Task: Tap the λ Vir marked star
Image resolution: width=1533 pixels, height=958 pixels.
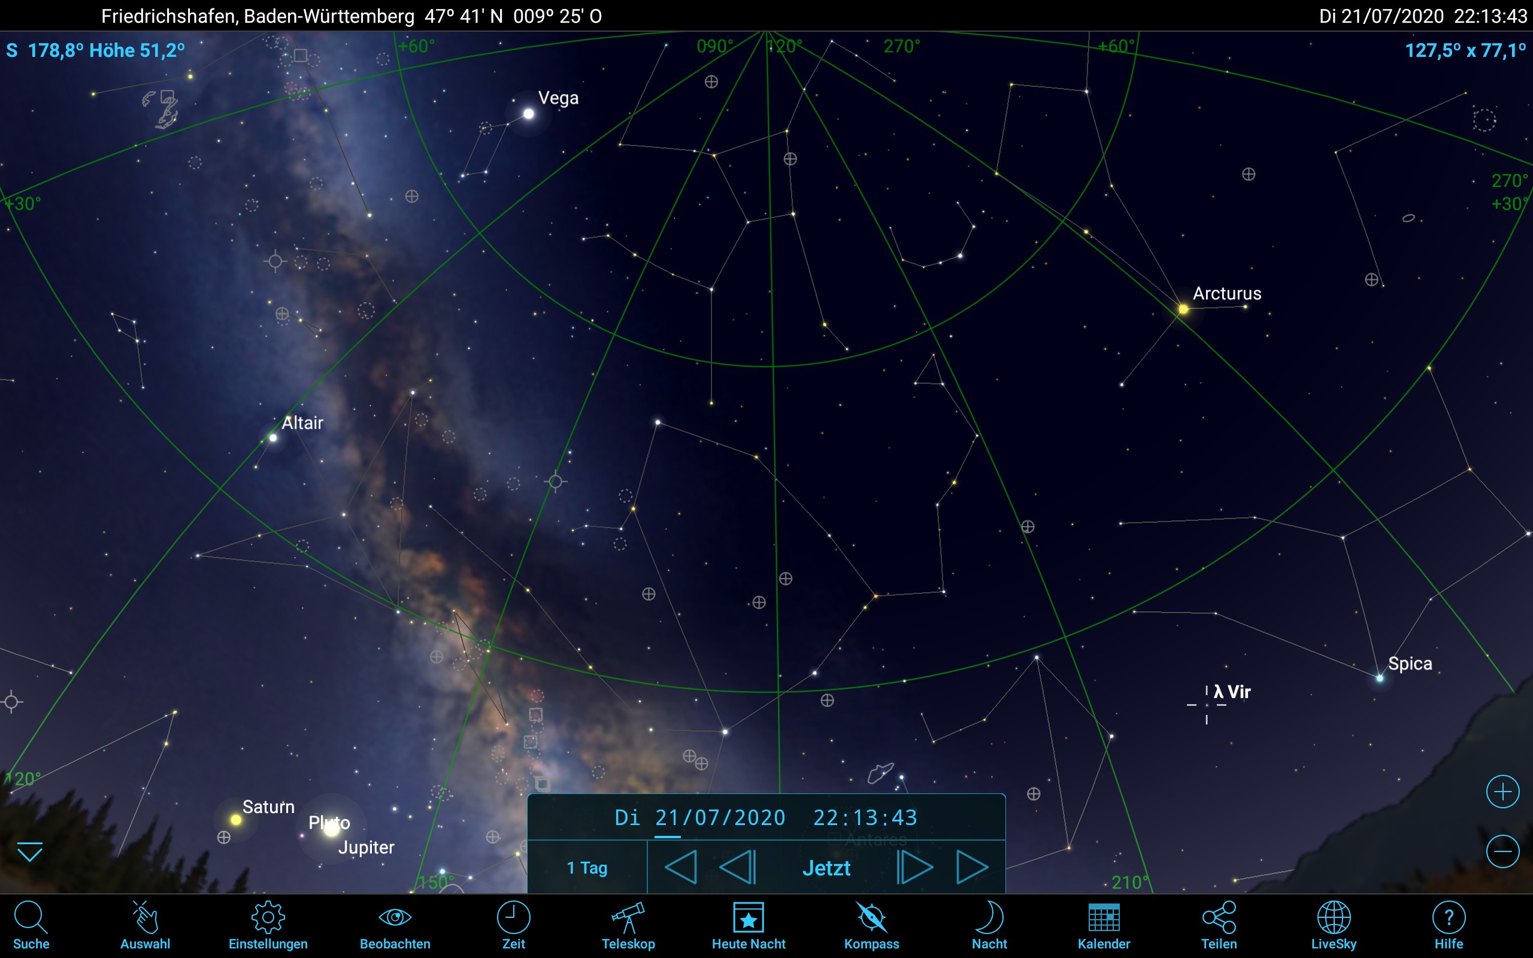Action: pos(1207,705)
